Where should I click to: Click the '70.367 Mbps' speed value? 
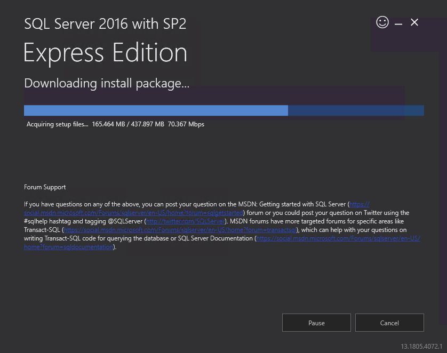click(x=186, y=124)
